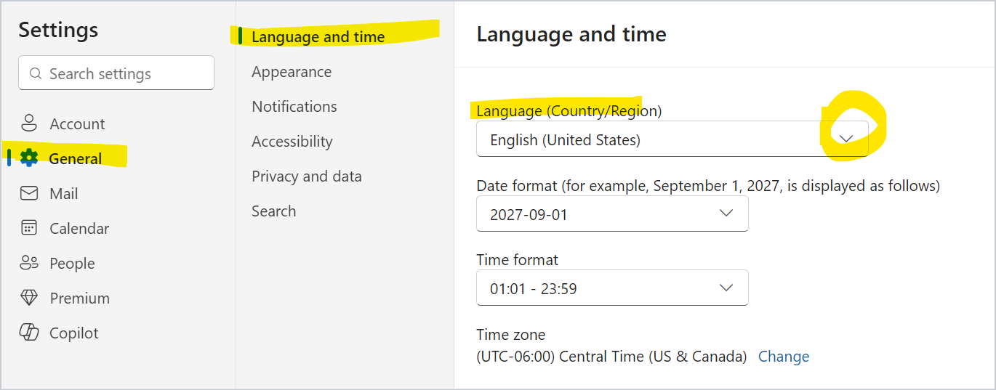
Task: Open the 2027-09-01 date format dropdown
Action: point(612,214)
